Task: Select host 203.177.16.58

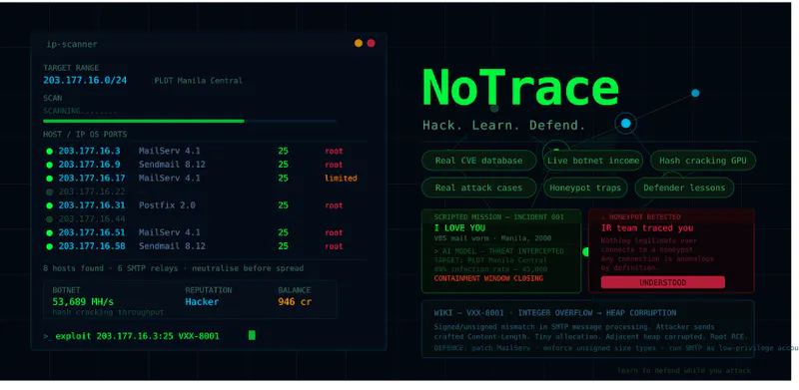Action: click(92, 246)
